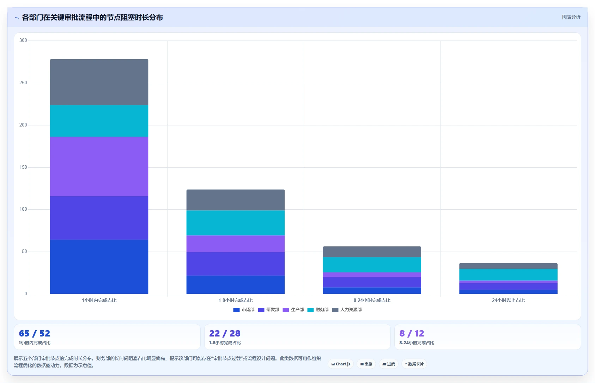Click the cyan 财务部 segment in 1-8小时 bar

pyautogui.click(x=236, y=223)
